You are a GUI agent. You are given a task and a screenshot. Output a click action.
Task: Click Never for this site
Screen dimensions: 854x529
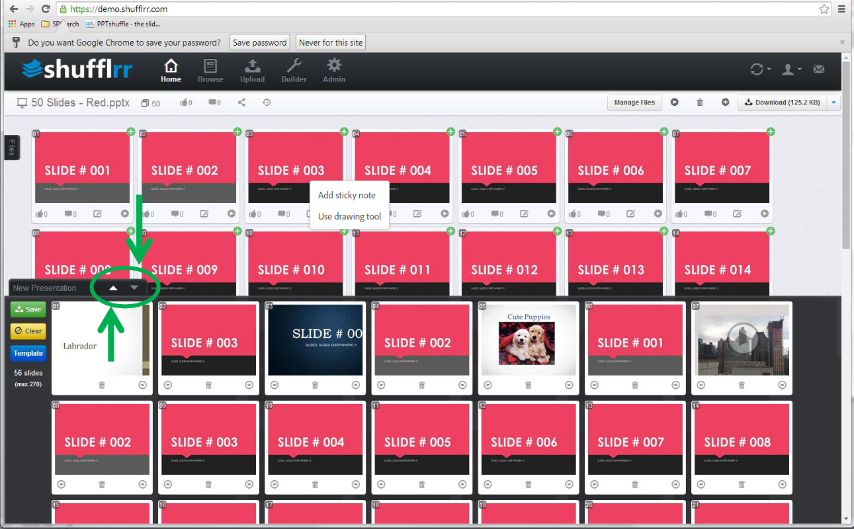click(x=331, y=42)
